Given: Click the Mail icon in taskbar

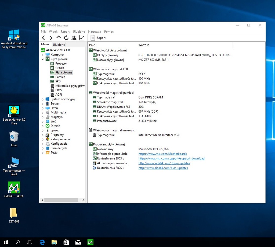Looking at the screenshot, I should pos(78,242).
